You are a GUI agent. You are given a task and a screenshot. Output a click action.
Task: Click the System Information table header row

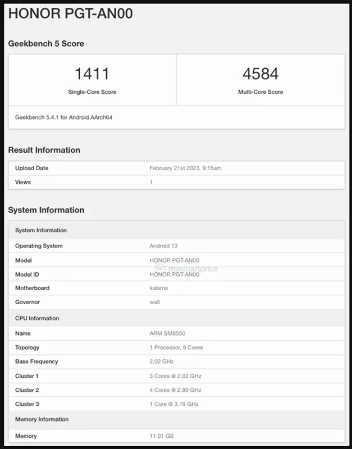tap(176, 230)
